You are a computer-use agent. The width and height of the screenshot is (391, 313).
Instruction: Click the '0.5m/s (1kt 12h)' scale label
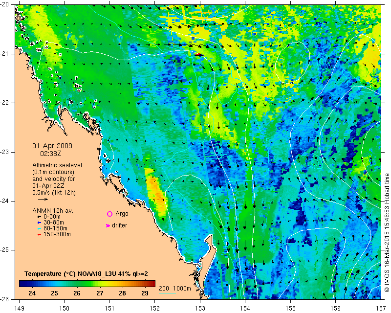pos(54,193)
